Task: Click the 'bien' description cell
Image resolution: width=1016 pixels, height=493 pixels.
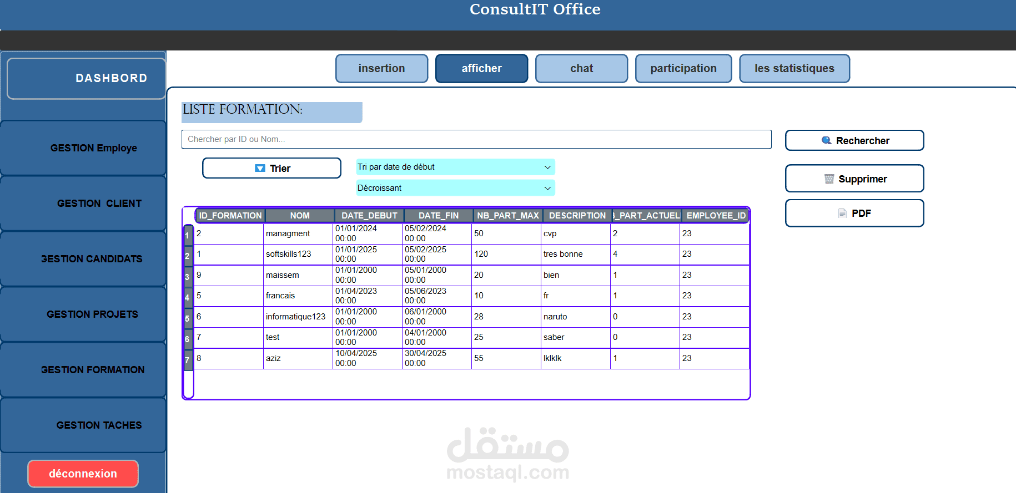Action: [x=576, y=275]
